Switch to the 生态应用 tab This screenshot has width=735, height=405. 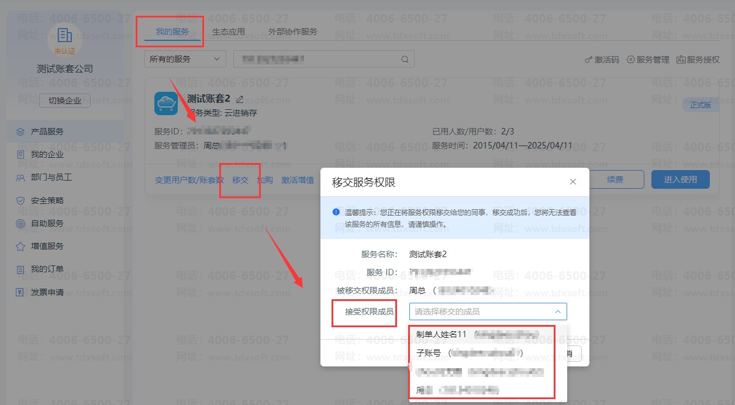coord(229,32)
